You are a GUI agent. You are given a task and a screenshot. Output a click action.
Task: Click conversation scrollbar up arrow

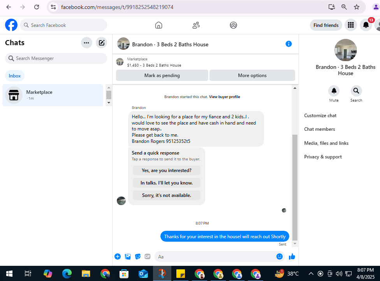[295, 88]
